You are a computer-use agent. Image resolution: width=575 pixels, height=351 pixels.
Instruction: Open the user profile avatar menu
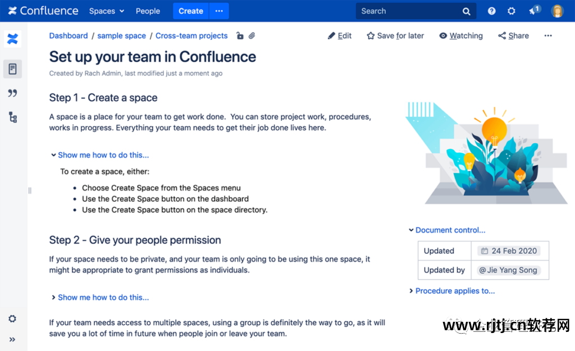tap(557, 11)
